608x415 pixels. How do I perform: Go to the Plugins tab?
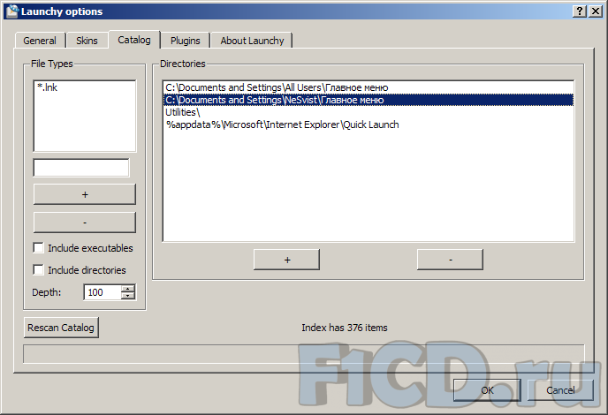(186, 41)
